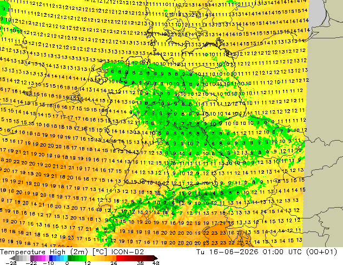Viewport: 343px width, 265px height.
Task: Click the '12' legend value under the color bar
Action: 88,263
